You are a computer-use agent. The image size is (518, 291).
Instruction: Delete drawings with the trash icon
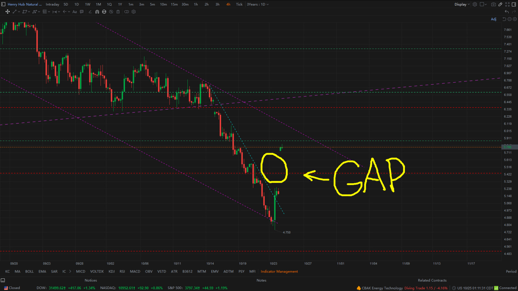pyautogui.click(x=118, y=12)
